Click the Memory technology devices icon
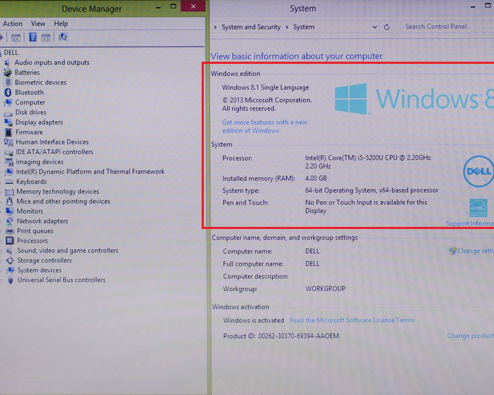The image size is (494, 395). coord(10,192)
